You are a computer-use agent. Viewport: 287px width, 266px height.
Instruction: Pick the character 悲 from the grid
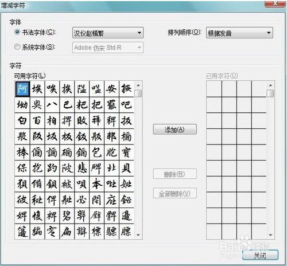[82, 168]
